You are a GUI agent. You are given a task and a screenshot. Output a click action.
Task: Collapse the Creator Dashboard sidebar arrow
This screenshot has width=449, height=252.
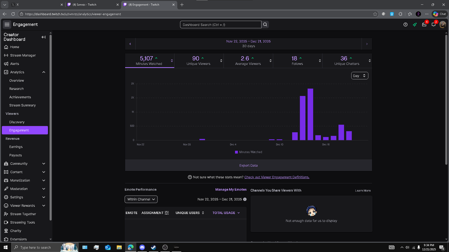pyautogui.click(x=43, y=37)
